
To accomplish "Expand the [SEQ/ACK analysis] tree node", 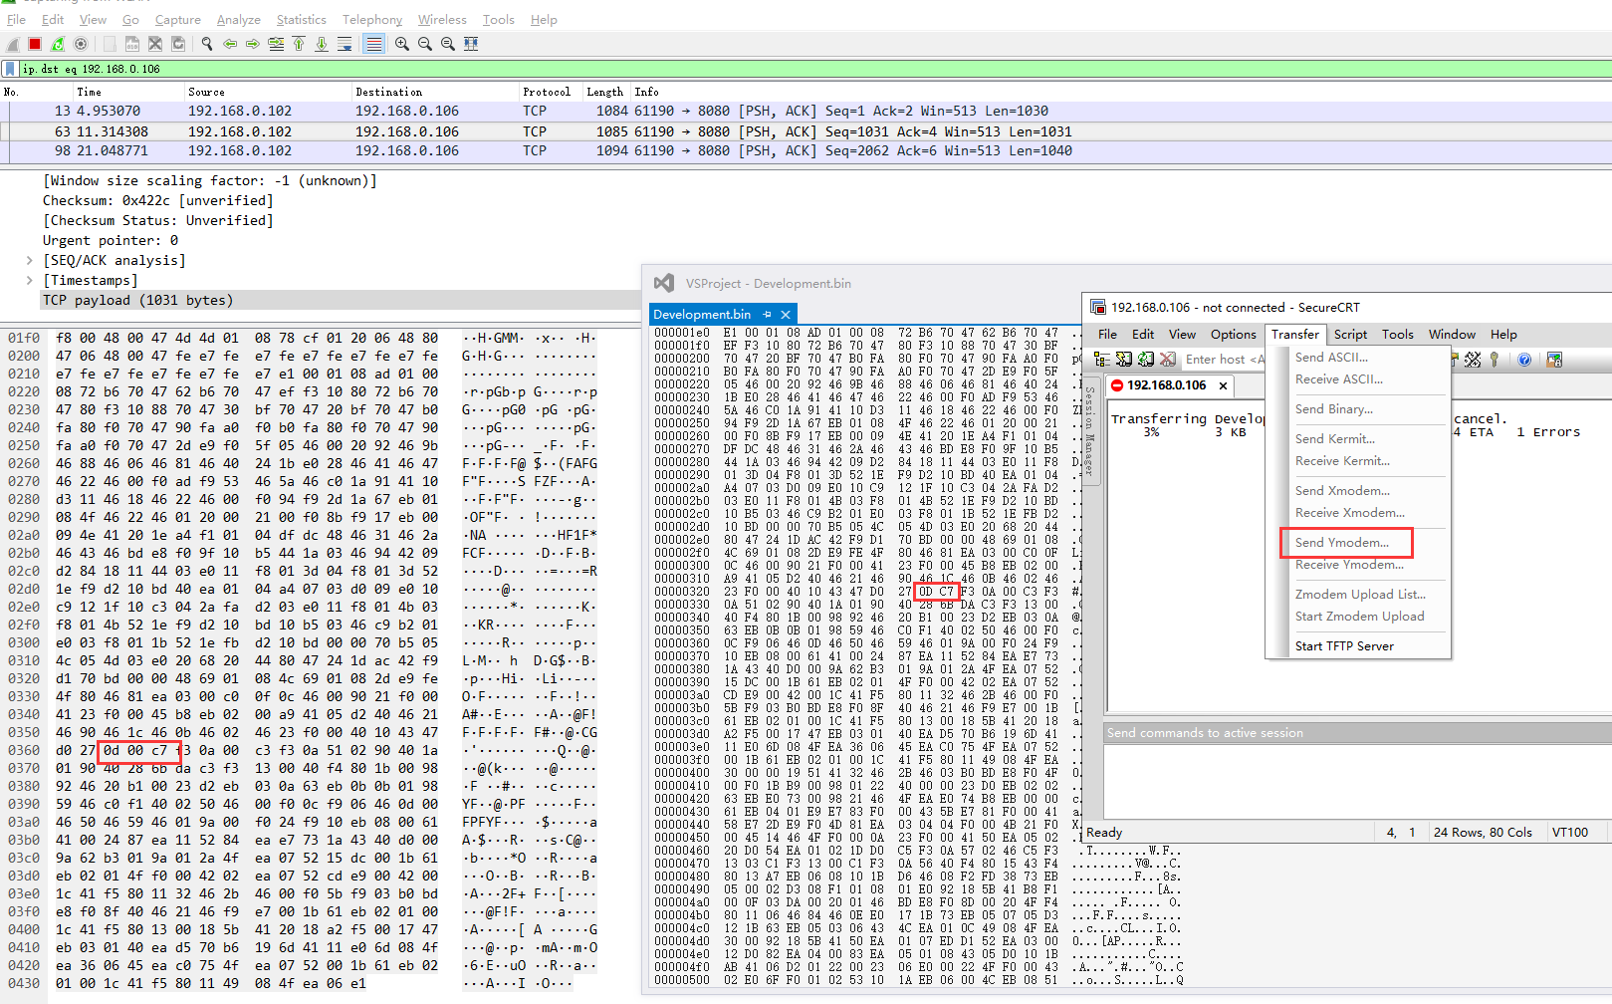I will coord(30,260).
